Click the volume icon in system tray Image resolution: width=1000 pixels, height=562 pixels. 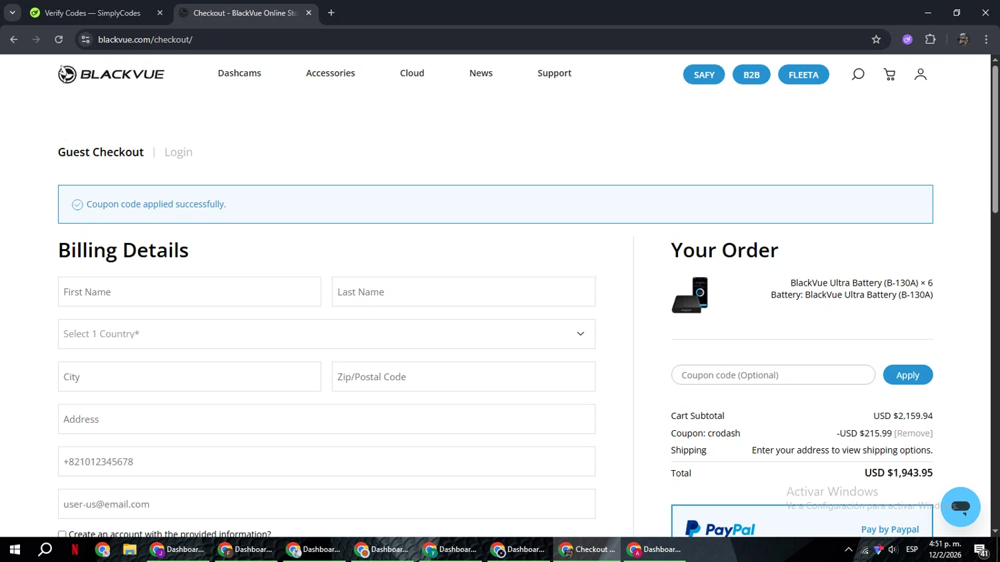pos(893,549)
